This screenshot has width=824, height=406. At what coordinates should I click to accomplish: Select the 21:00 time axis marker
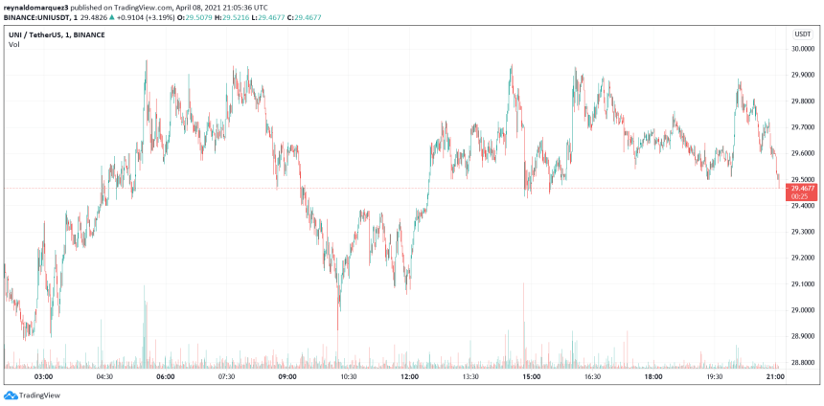tap(776, 376)
